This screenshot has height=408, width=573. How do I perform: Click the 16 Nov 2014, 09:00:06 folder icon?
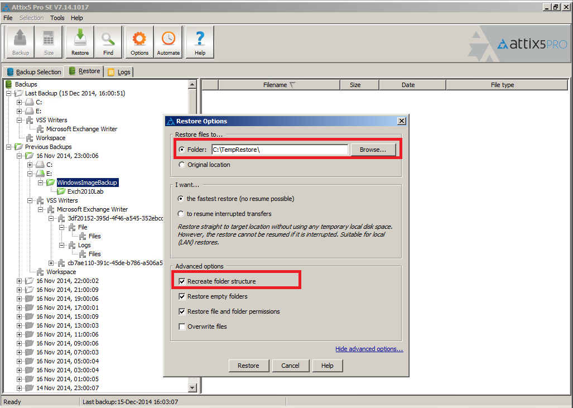[x=30, y=343]
